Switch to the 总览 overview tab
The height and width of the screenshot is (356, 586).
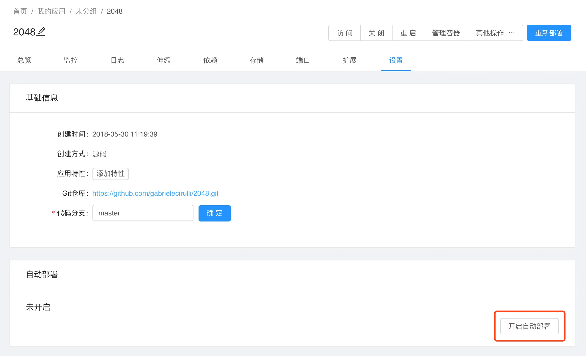tap(24, 60)
